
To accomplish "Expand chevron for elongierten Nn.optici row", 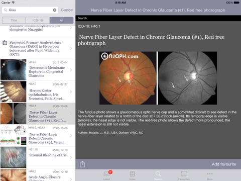I will (71, 28).
